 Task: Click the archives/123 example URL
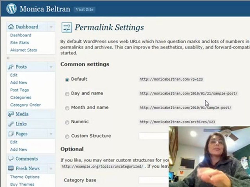(177, 122)
